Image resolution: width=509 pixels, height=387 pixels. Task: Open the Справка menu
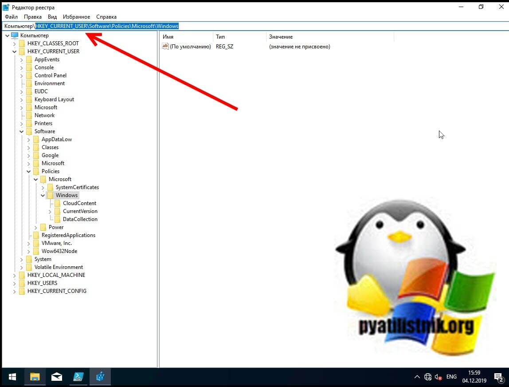pyautogui.click(x=106, y=17)
